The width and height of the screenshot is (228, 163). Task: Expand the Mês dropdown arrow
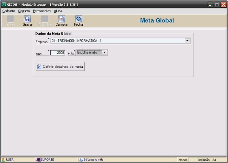click(x=104, y=52)
